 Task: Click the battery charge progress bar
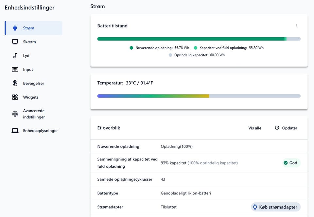point(199,39)
